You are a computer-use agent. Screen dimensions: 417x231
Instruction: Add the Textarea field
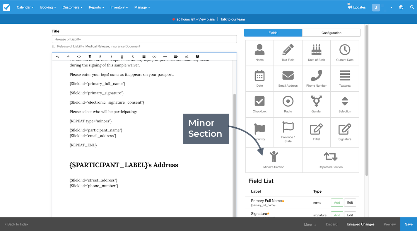[345, 79]
